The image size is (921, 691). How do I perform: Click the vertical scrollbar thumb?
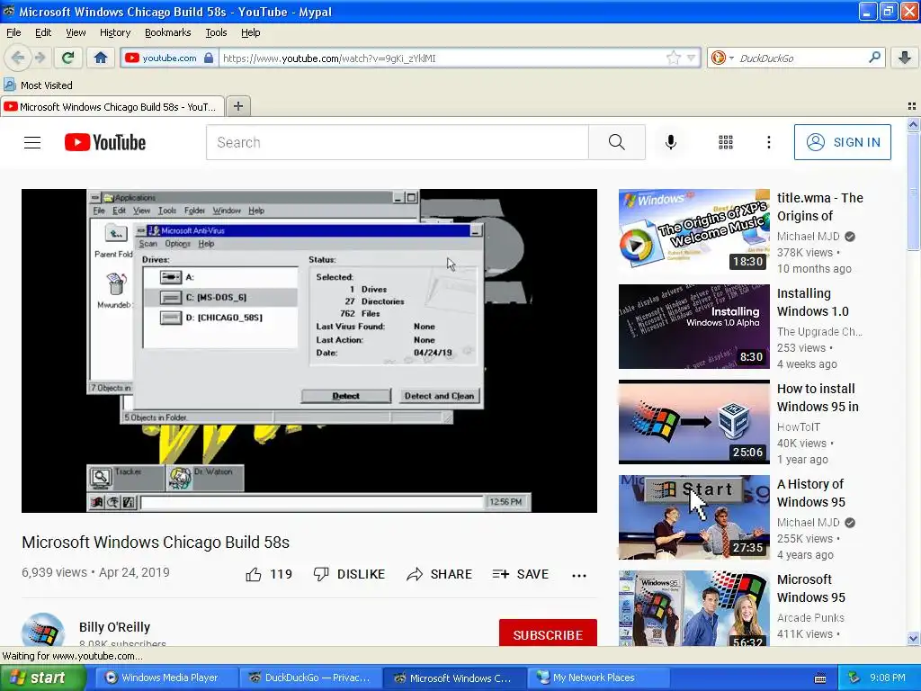(913, 191)
